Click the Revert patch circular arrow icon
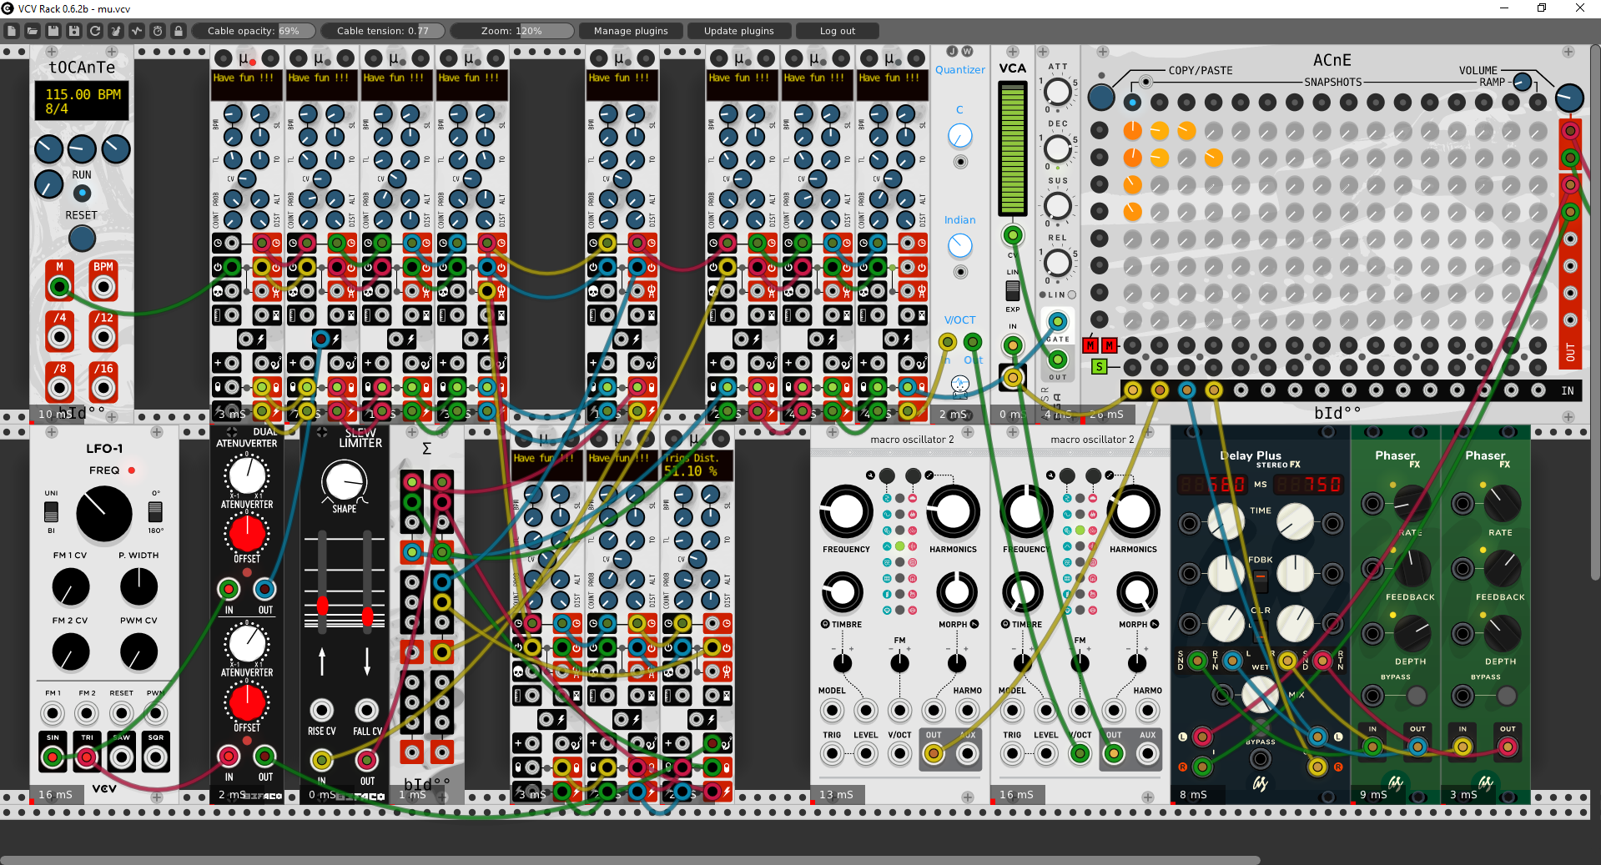 tap(95, 31)
